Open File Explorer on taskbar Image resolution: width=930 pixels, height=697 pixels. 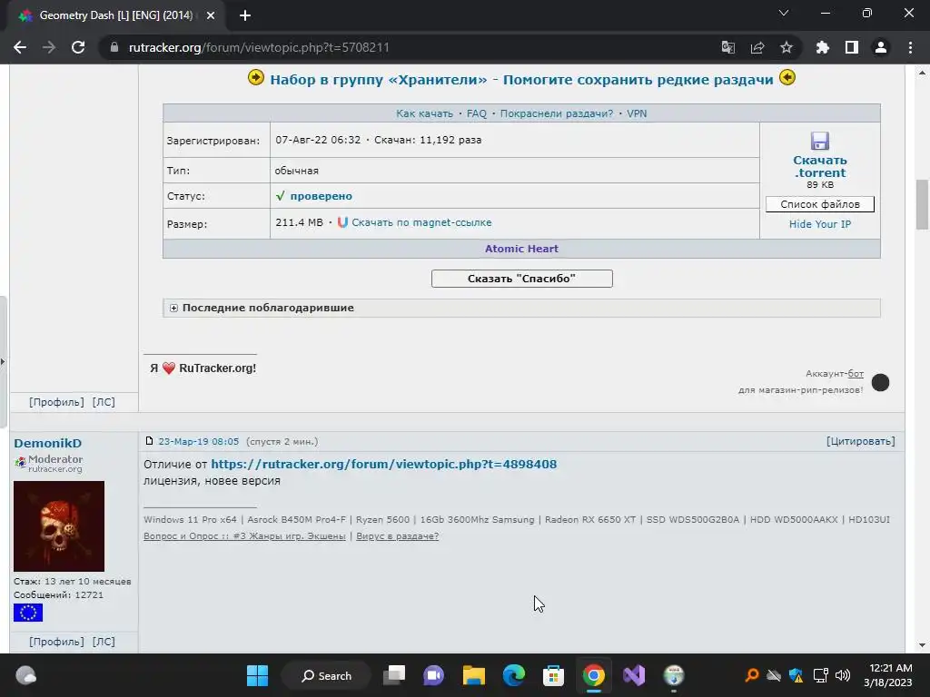pos(474,675)
